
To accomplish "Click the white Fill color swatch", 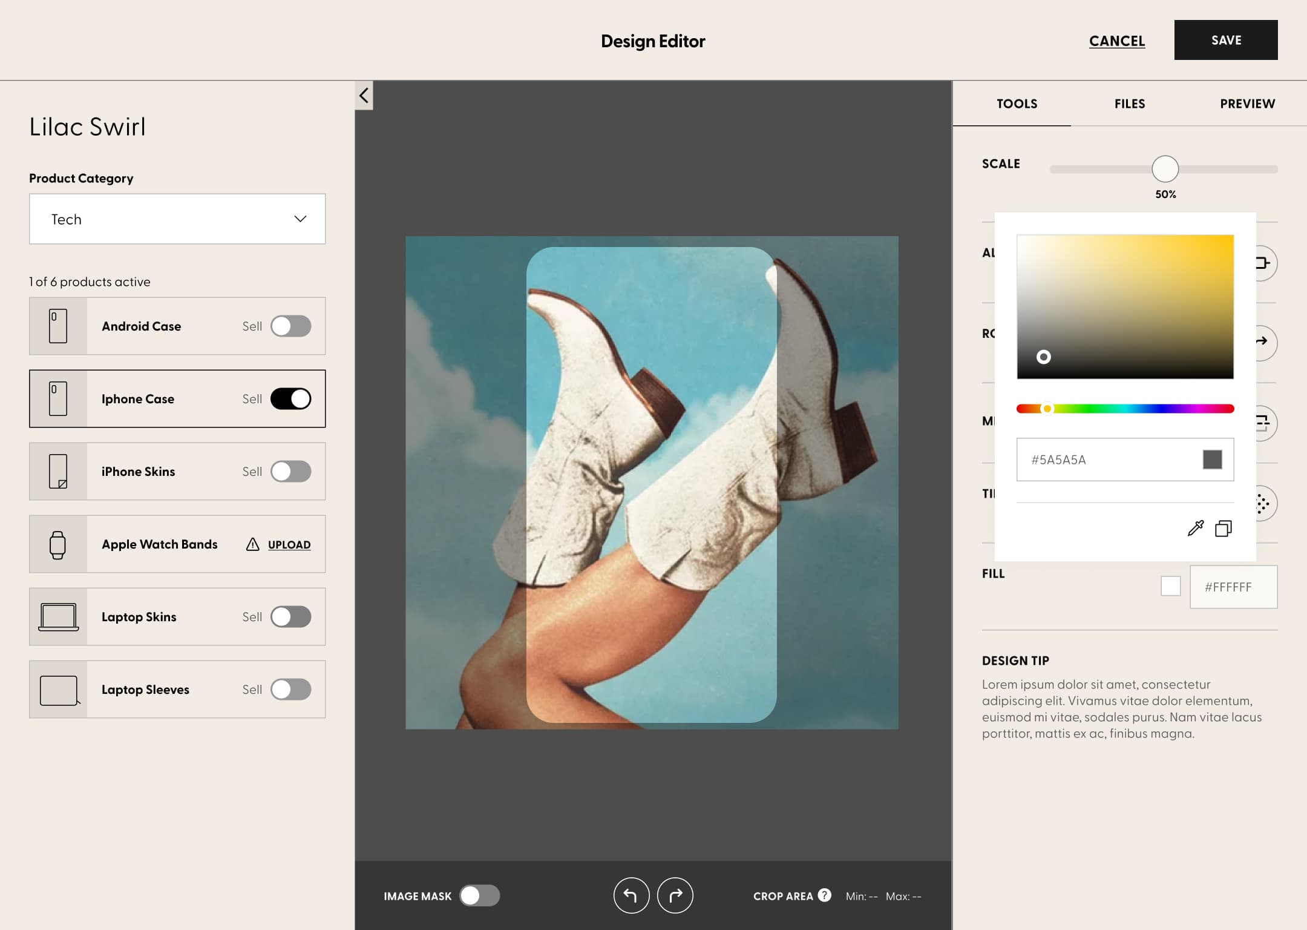I will click(1170, 586).
